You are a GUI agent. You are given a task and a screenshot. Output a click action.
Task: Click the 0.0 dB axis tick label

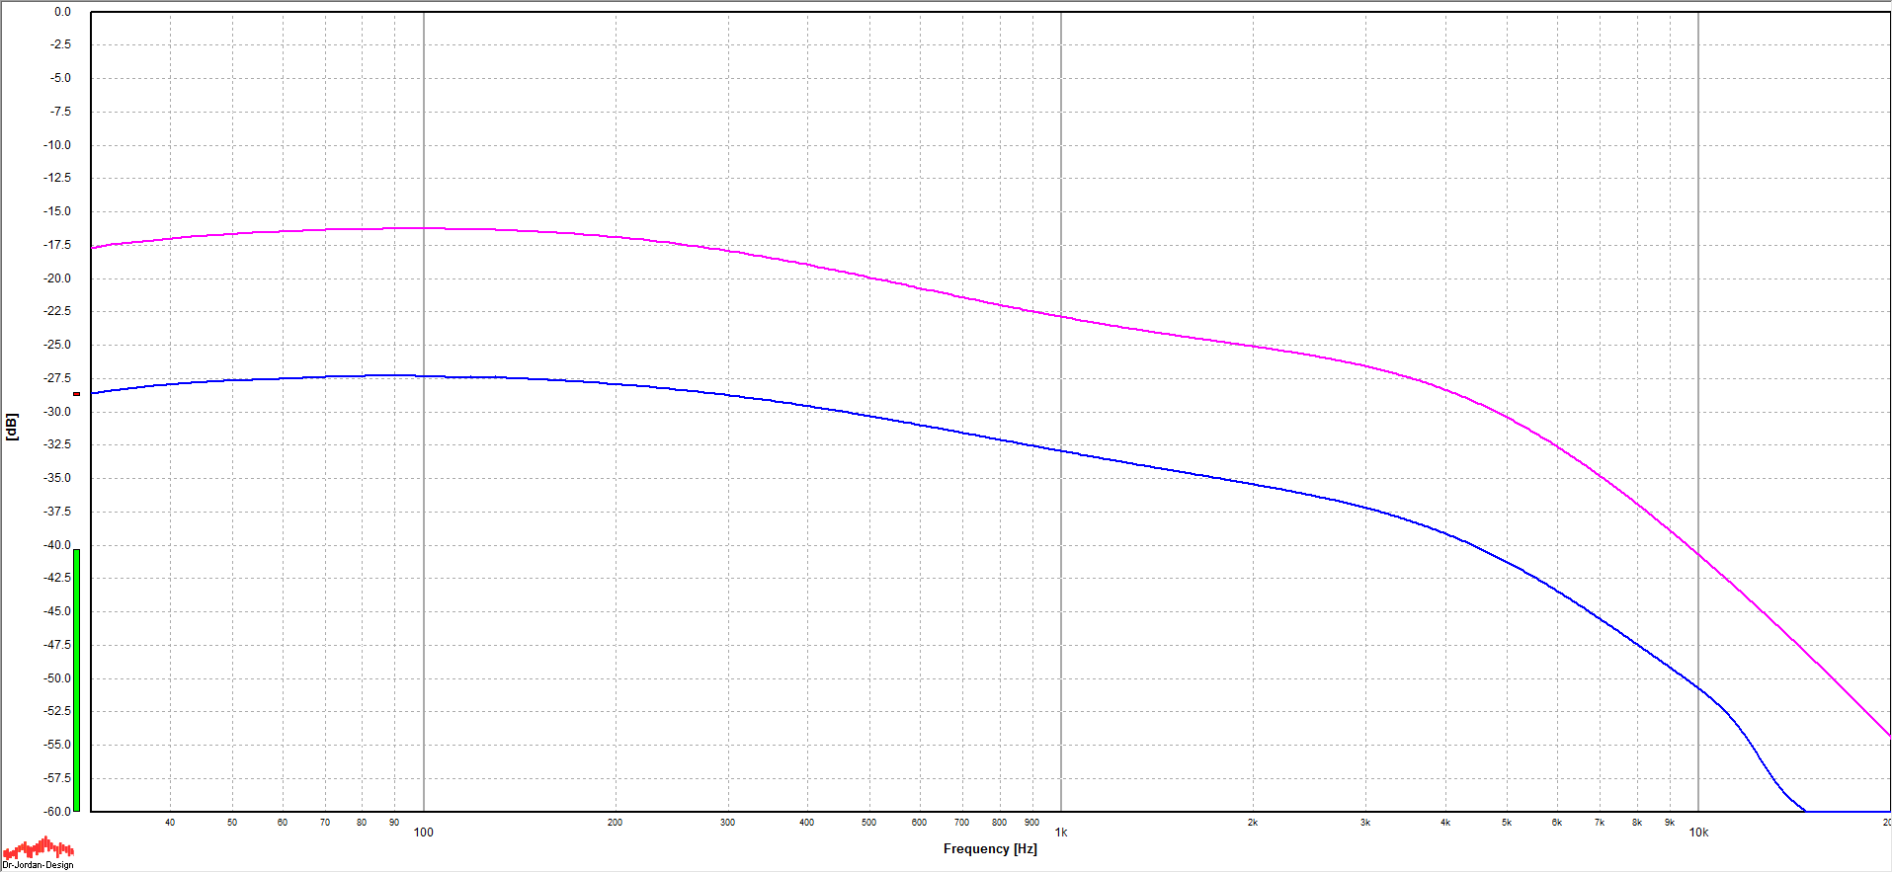62,12
